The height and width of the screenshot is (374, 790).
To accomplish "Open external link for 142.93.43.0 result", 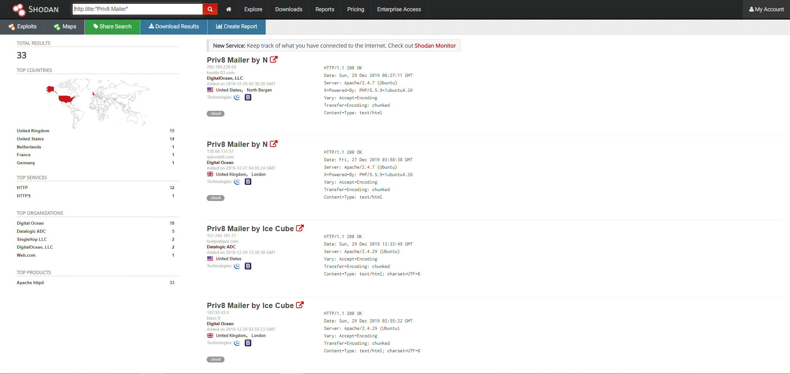I will coord(300,305).
